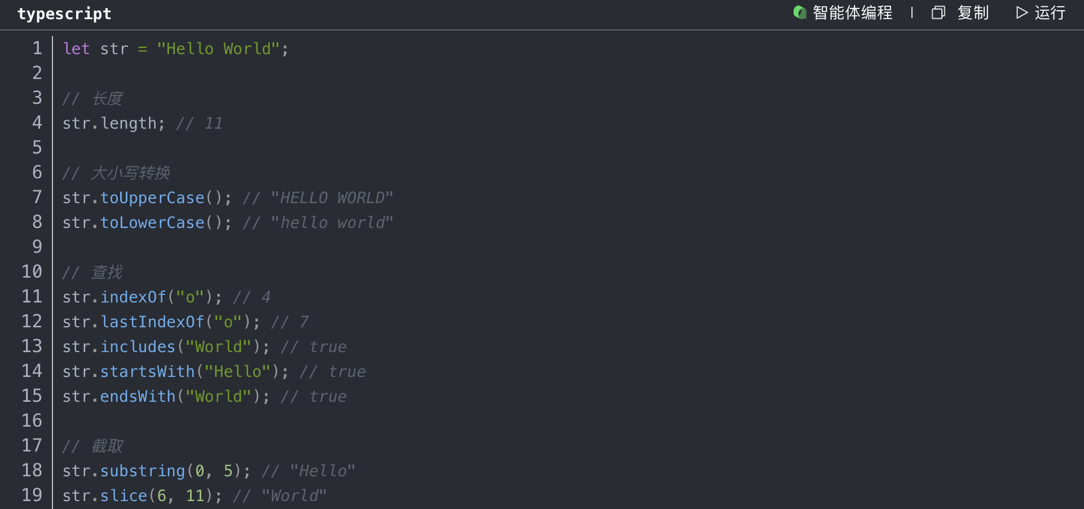Click line number 10 in the gutter
This screenshot has width=1084, height=509.
point(32,272)
